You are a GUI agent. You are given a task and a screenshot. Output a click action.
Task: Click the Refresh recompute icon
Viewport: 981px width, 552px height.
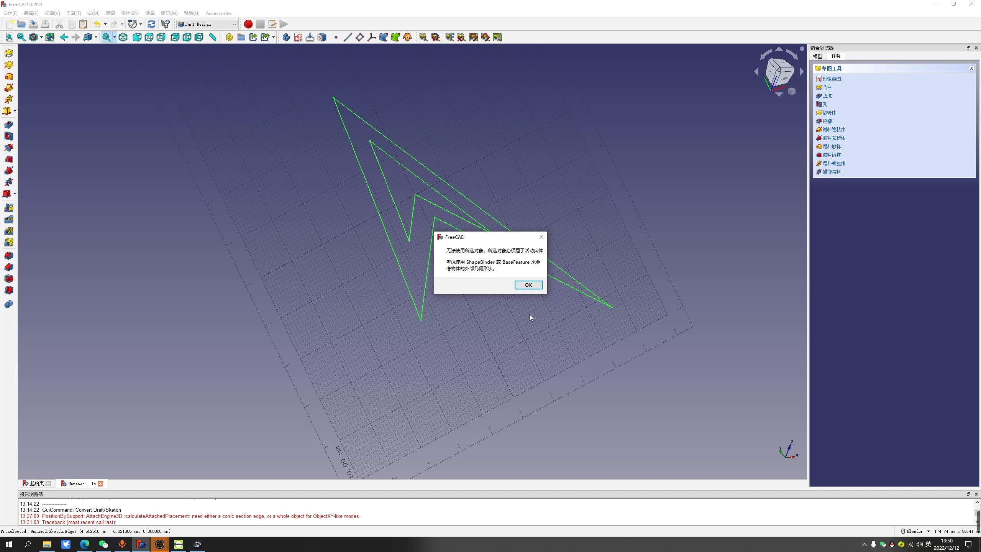point(151,24)
